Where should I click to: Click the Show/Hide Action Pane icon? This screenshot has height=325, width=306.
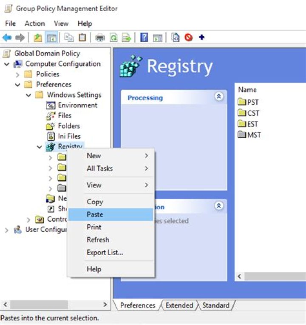coord(158,38)
